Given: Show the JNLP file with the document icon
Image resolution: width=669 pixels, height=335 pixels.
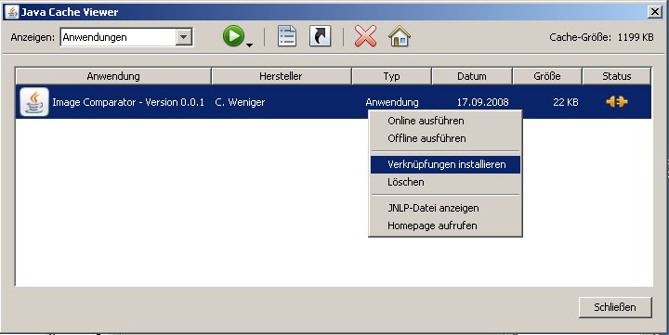Looking at the screenshot, I should point(287,36).
